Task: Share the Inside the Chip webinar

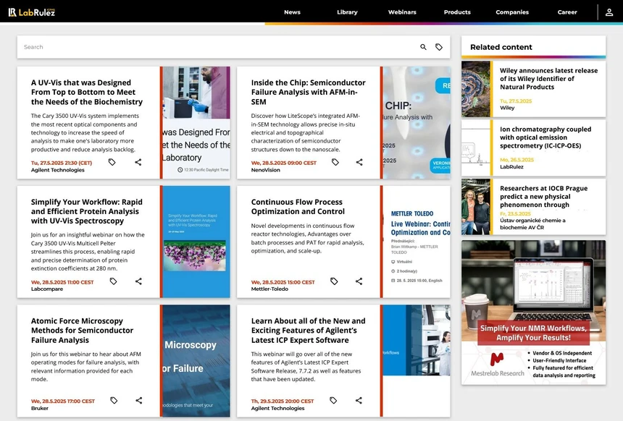Action: [359, 162]
